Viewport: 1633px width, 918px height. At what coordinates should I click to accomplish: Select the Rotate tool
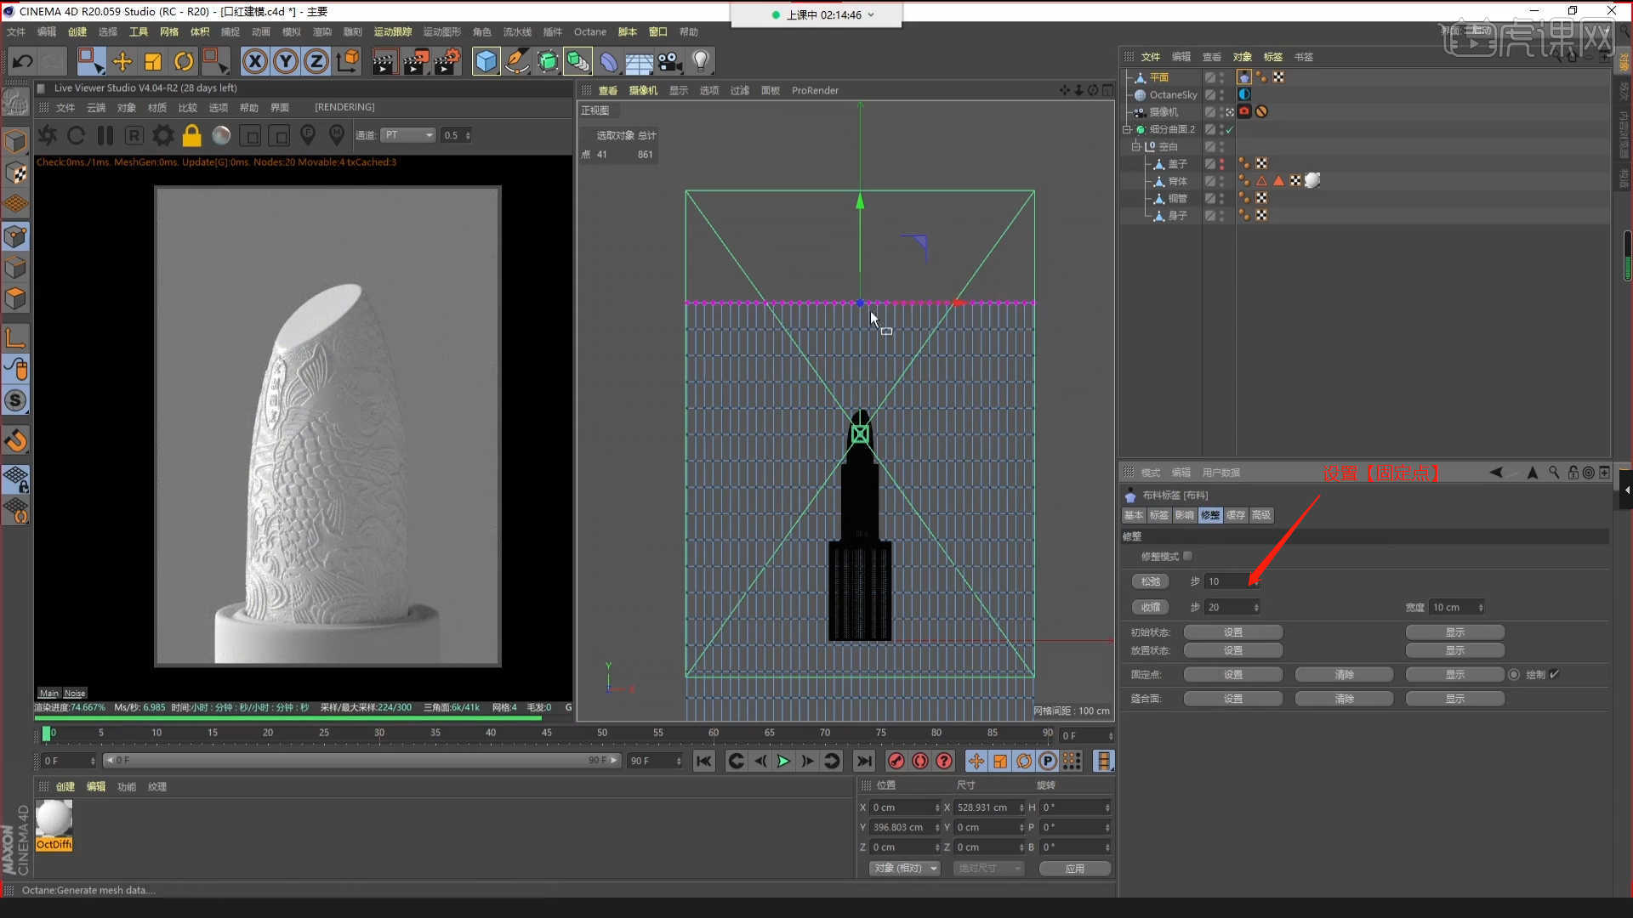point(183,61)
